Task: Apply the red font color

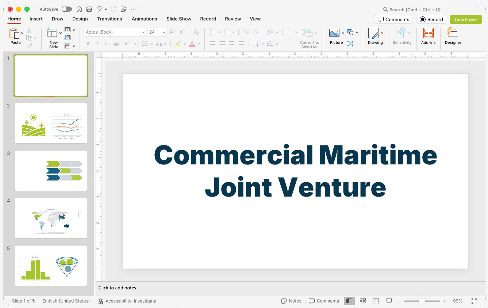Action: 192,44
